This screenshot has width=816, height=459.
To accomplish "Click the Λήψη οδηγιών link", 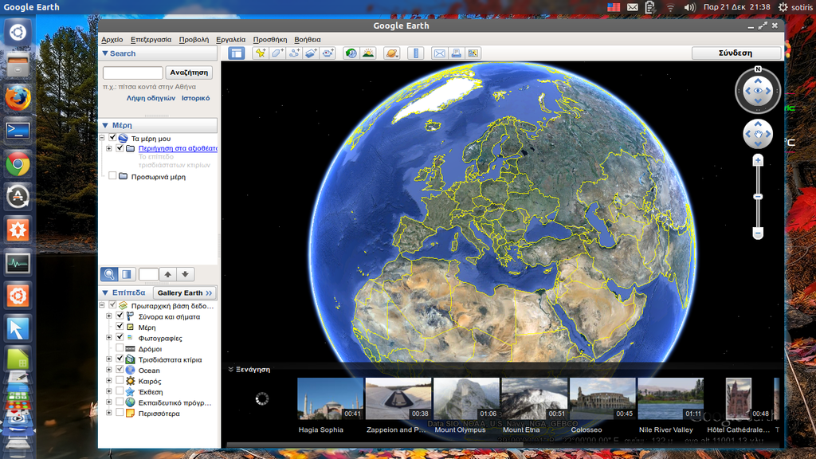I will coord(151,98).
